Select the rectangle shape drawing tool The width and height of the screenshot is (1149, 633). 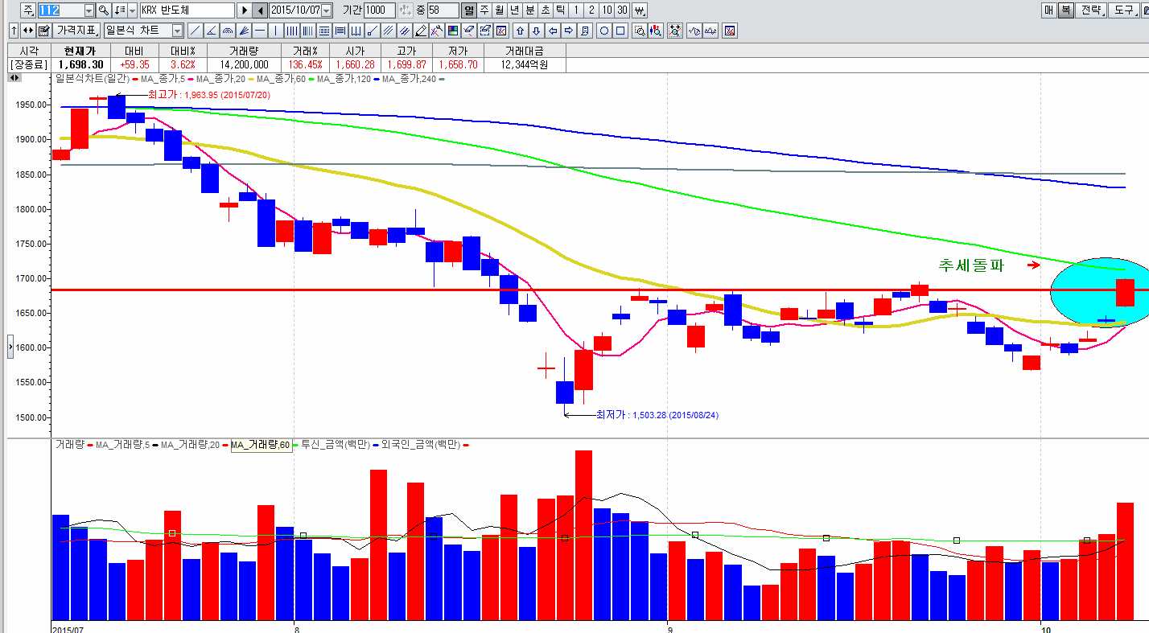point(620,31)
